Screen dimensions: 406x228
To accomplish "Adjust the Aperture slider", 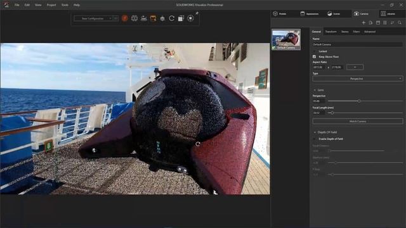I will 336,163.
